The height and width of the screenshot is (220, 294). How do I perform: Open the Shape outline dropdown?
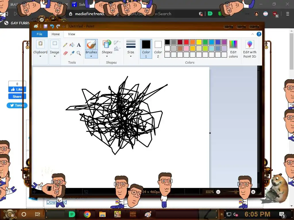117,42
